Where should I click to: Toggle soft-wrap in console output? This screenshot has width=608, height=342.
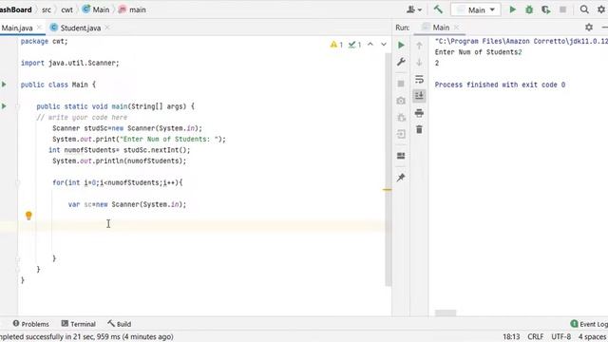pos(419,79)
